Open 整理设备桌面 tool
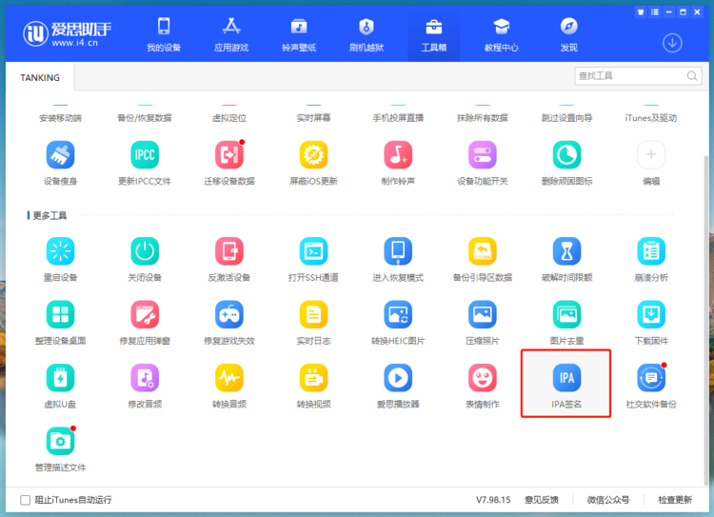Screen dimensions: 714x517 60,314
